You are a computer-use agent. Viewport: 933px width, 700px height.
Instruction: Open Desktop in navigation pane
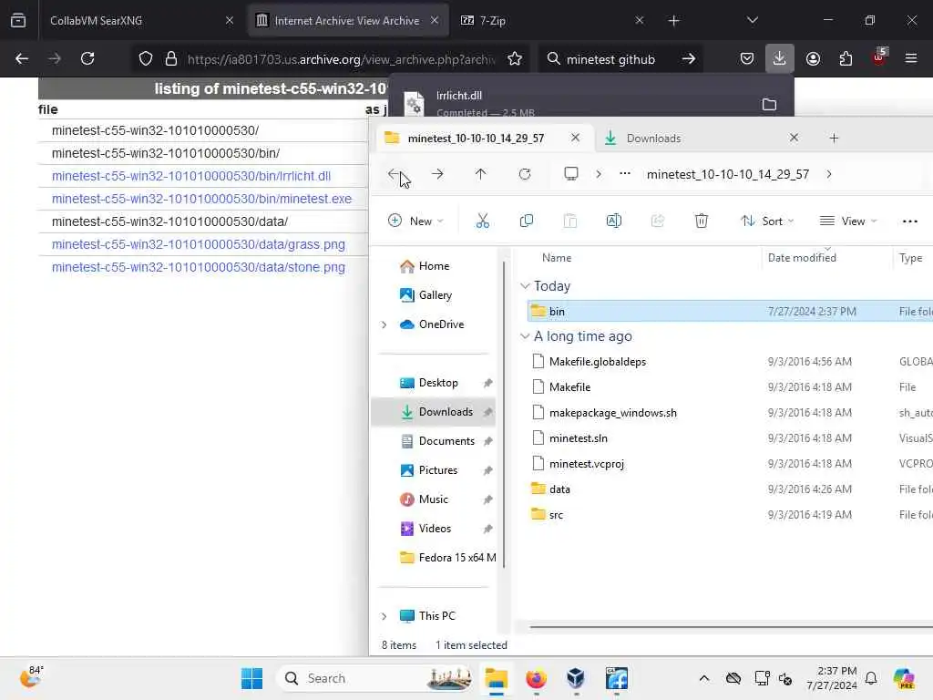(438, 383)
